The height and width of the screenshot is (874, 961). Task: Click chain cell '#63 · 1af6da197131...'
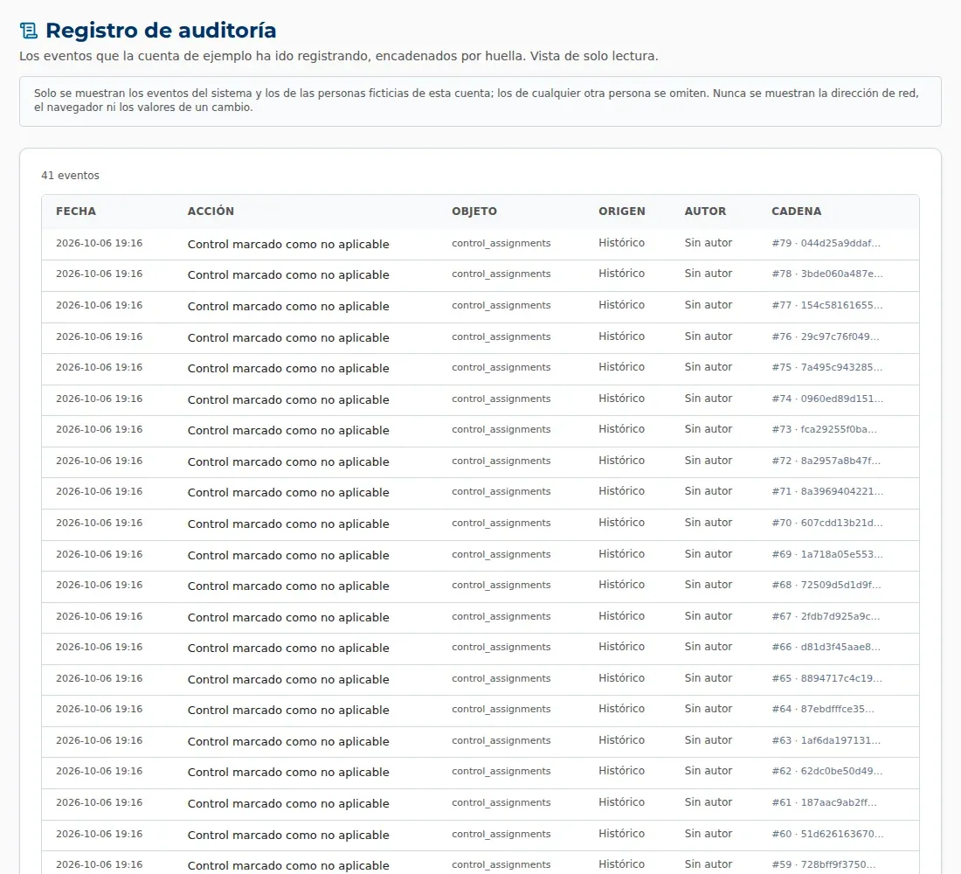pos(826,740)
